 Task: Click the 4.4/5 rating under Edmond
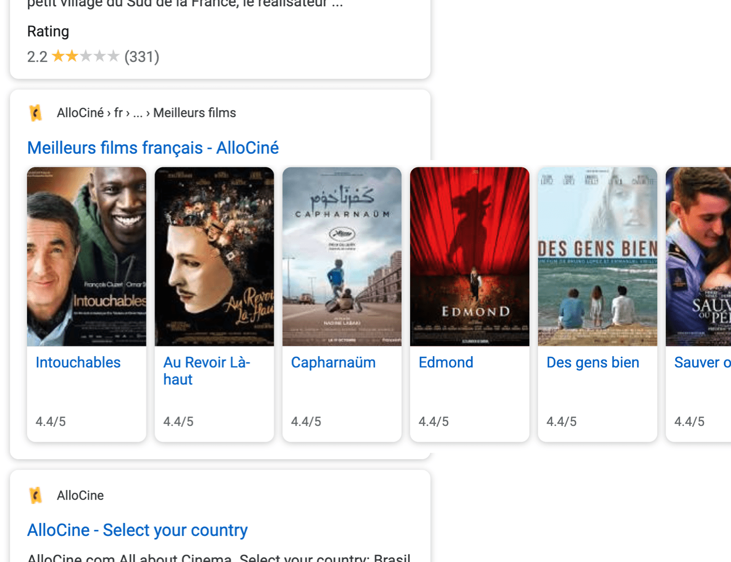434,422
